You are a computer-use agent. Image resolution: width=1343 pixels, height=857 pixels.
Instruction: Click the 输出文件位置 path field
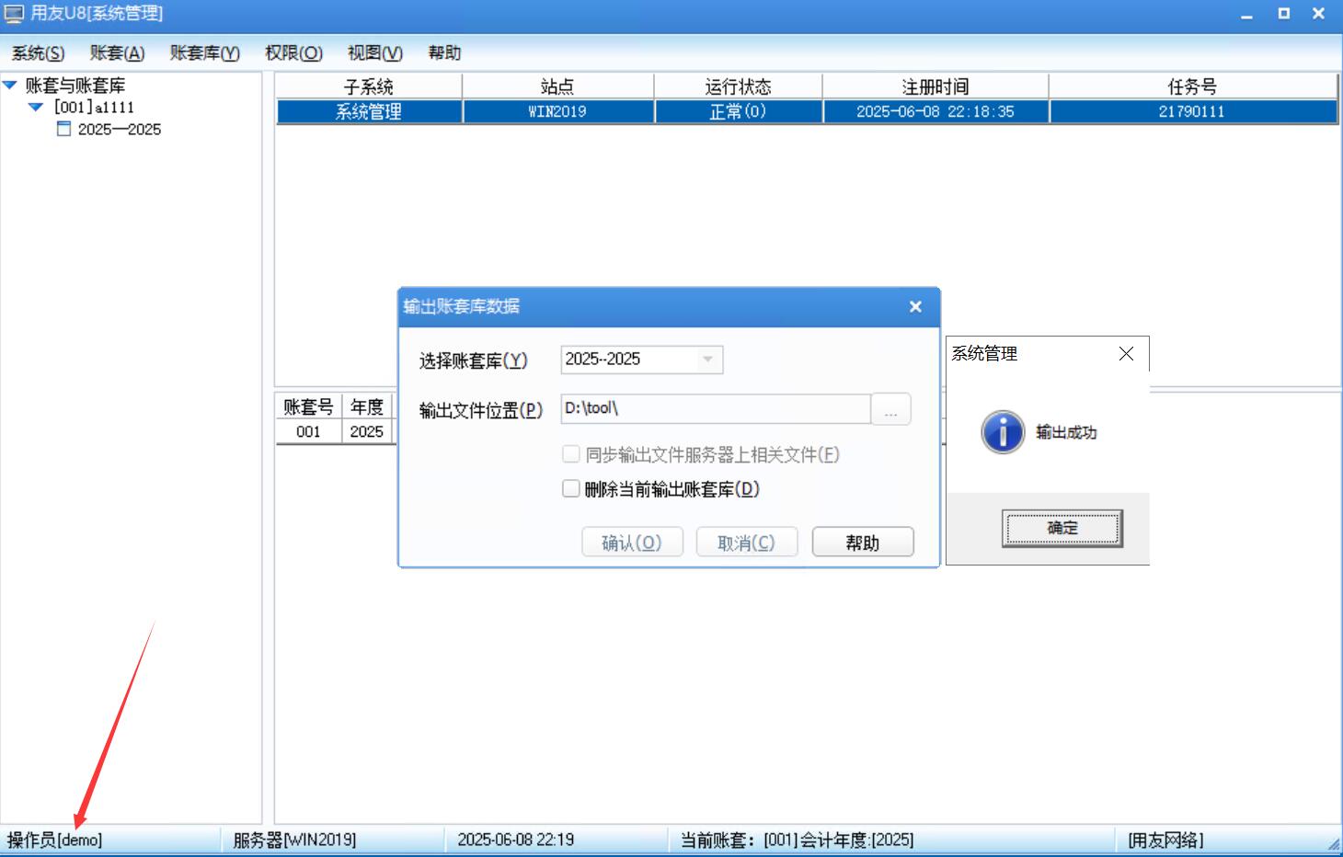(716, 408)
